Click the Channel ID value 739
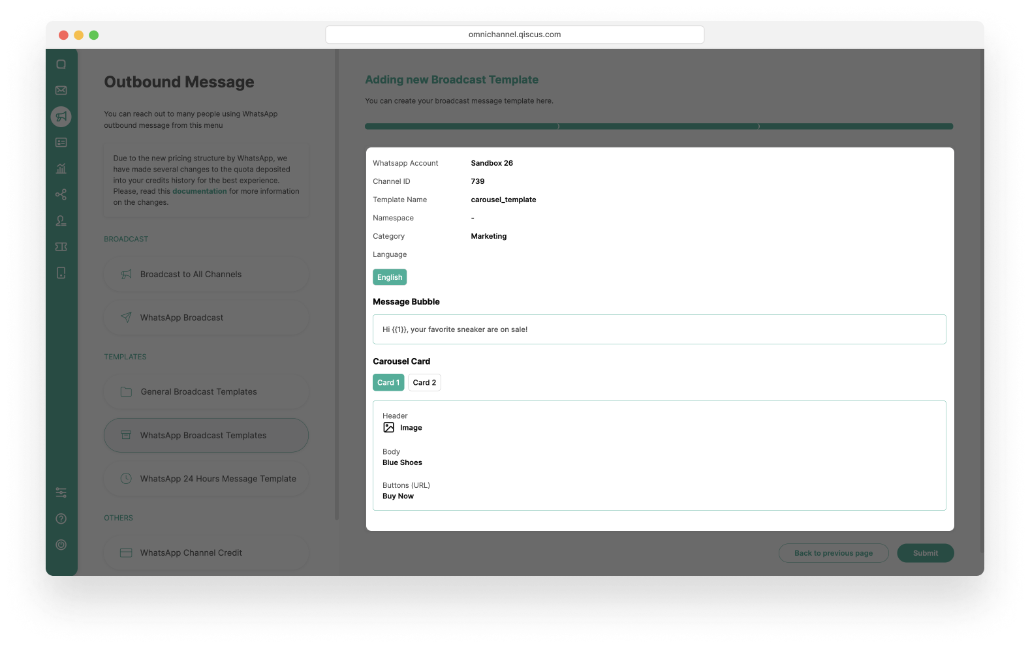Image resolution: width=1030 pixels, height=647 pixels. (x=478, y=182)
